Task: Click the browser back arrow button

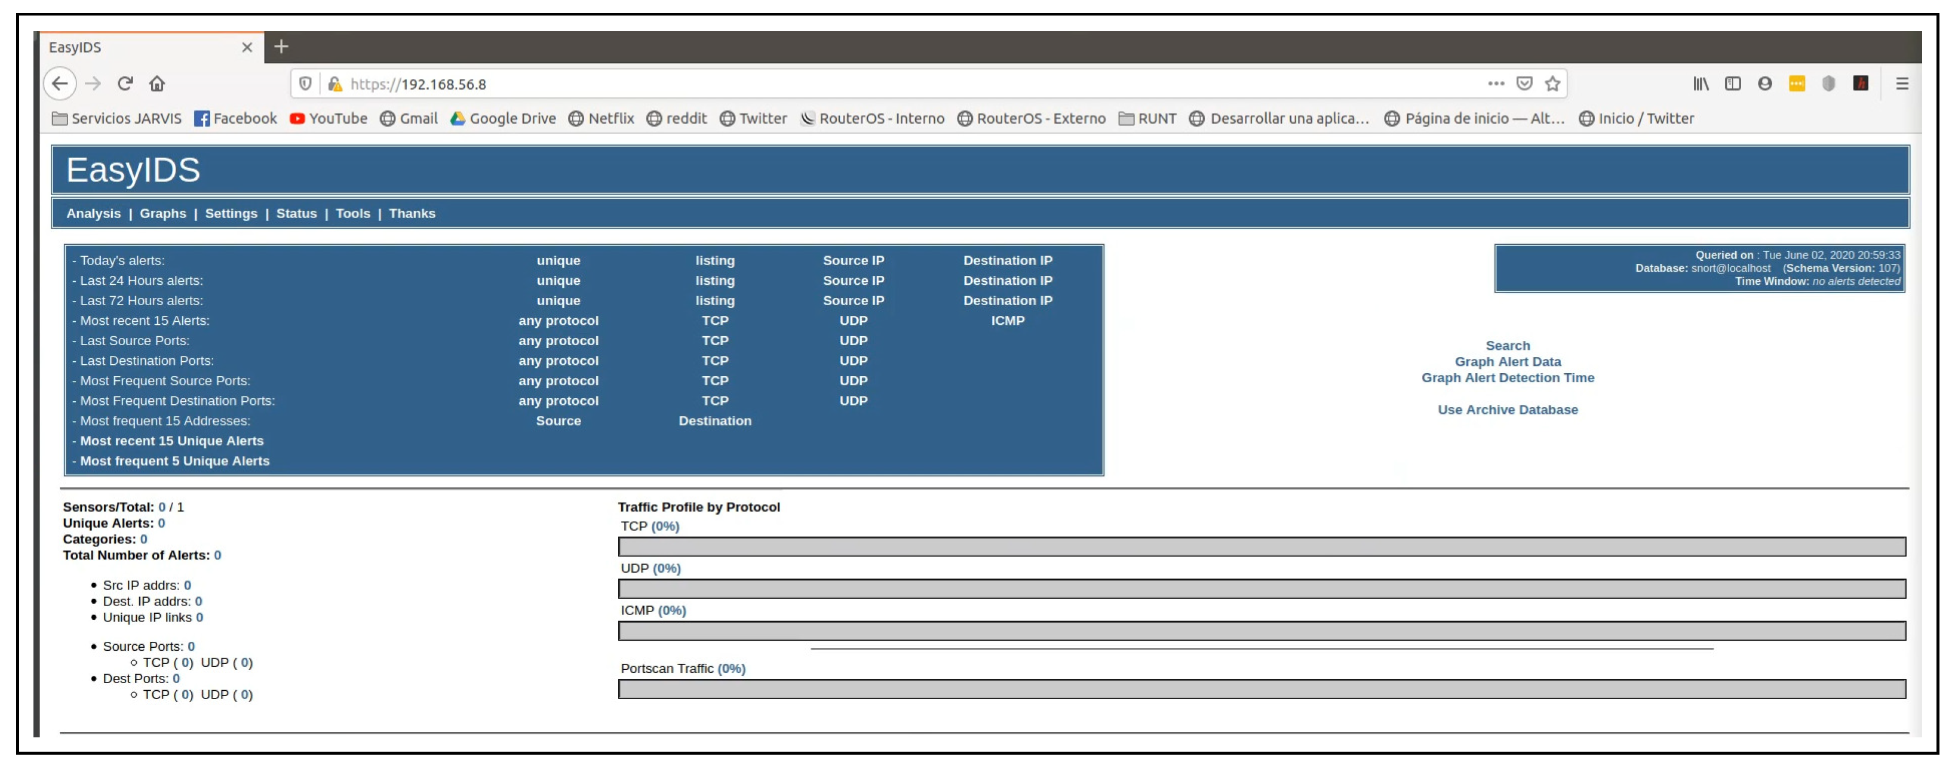Action: 60,84
